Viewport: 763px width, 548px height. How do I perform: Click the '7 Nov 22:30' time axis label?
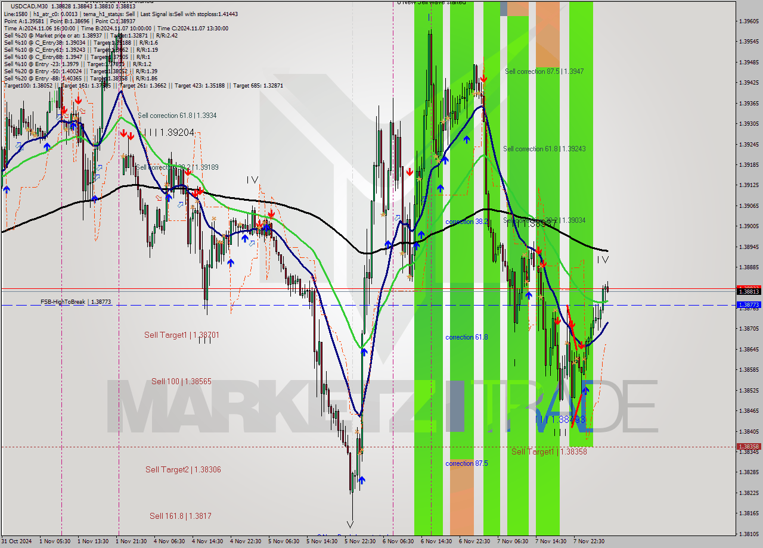point(590,541)
